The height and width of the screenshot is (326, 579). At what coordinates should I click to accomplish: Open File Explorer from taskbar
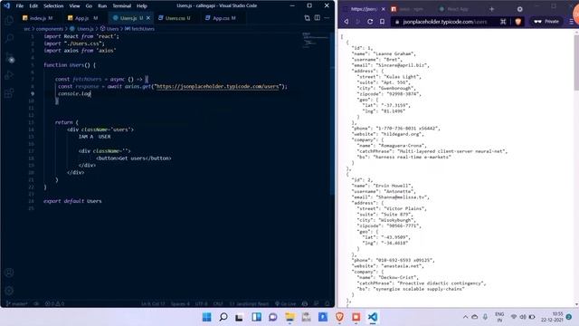pyautogui.click(x=289, y=317)
